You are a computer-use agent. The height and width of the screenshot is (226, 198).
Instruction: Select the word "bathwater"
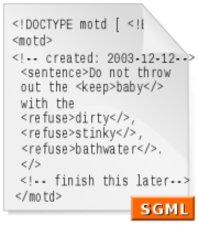click(x=106, y=149)
